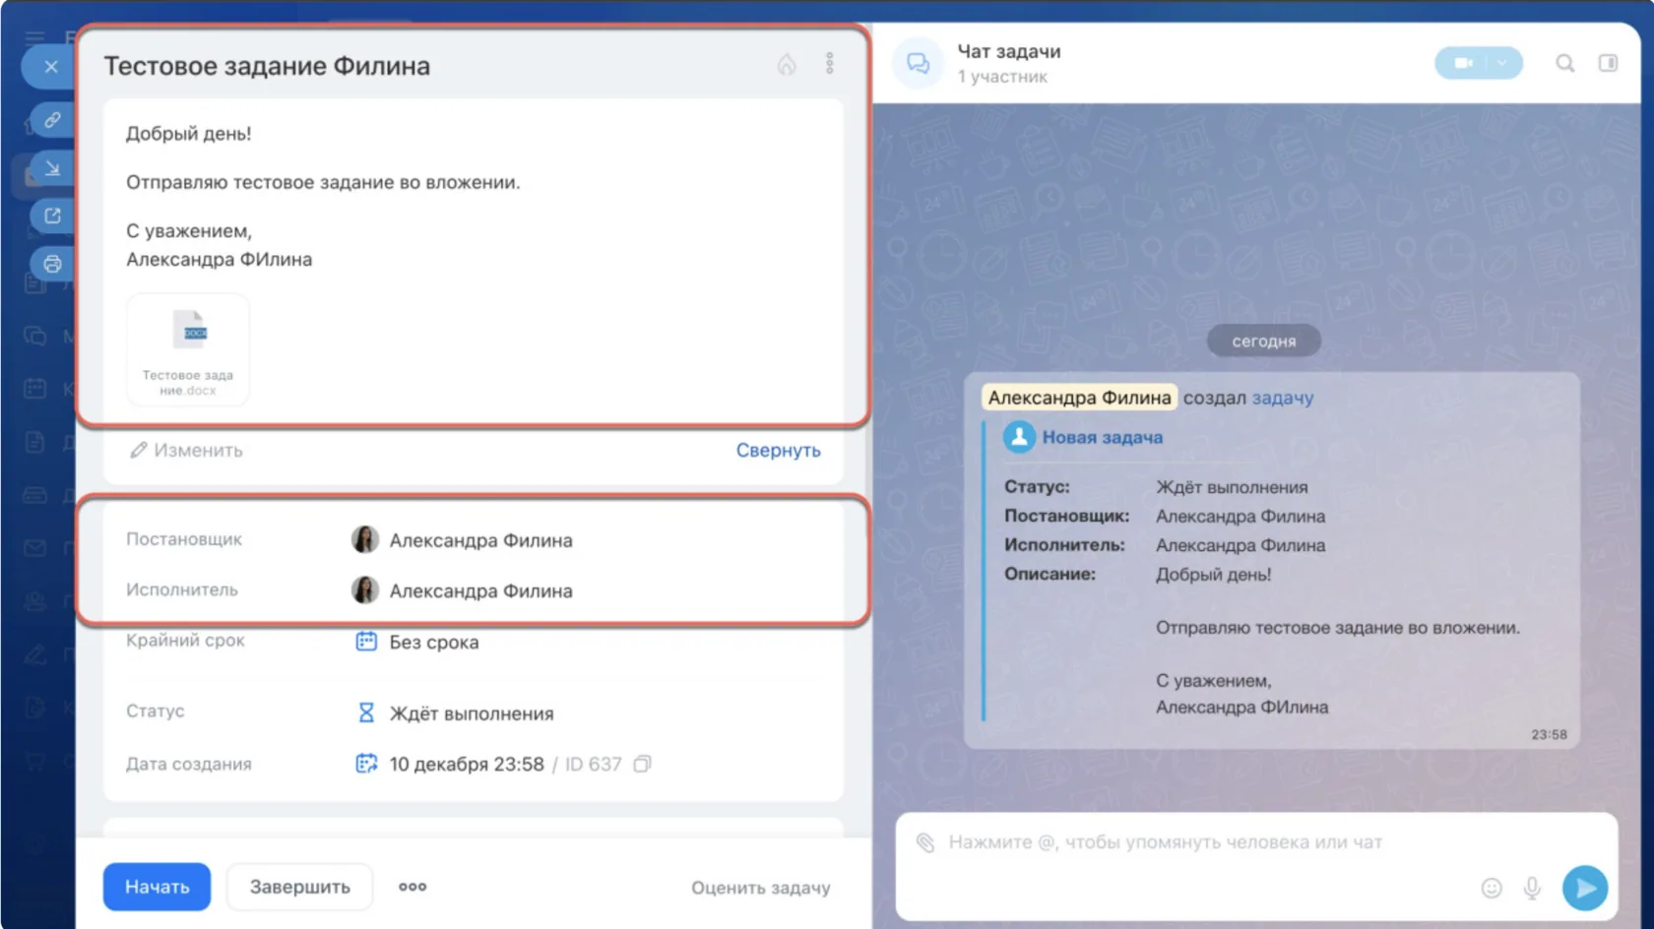Image resolution: width=1654 pixels, height=929 pixels.
Task: Click Новая задача title in chat message
Action: tap(1102, 437)
